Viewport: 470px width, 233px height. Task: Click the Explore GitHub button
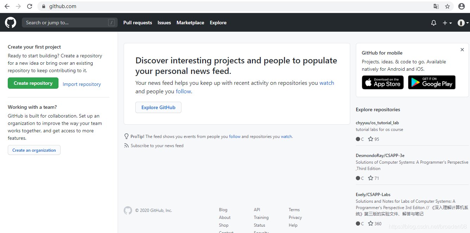pyautogui.click(x=158, y=107)
